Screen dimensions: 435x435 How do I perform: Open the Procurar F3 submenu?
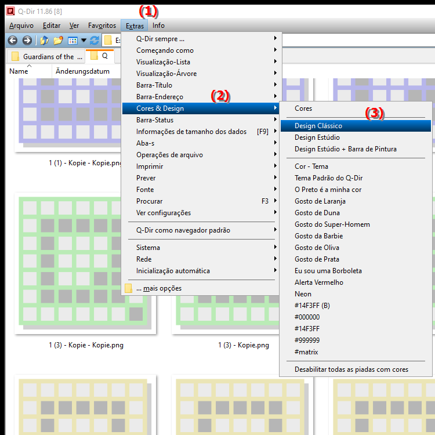pyautogui.click(x=201, y=201)
